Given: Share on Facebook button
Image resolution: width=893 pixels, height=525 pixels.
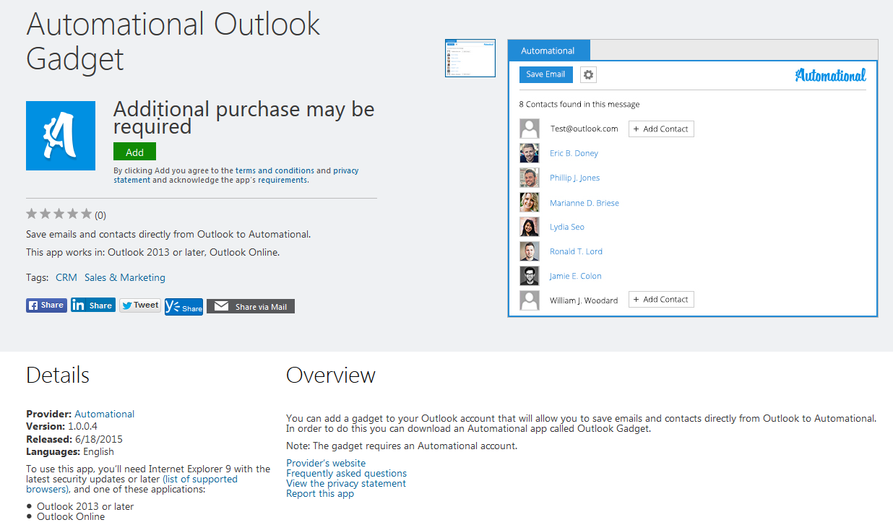Looking at the screenshot, I should point(46,305).
